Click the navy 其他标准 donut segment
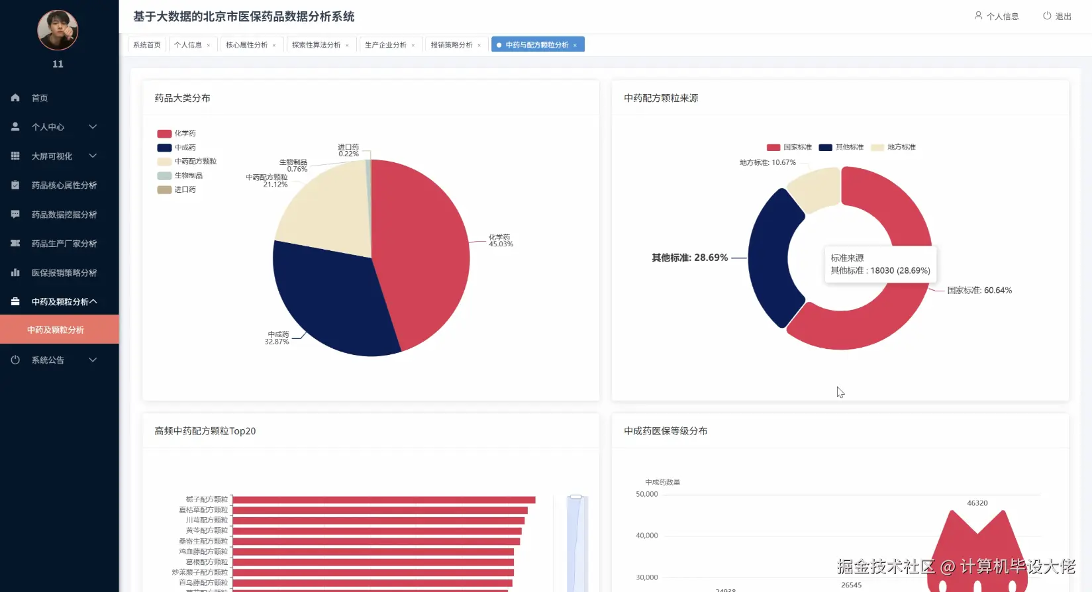This screenshot has height=592, width=1092. 769,258
